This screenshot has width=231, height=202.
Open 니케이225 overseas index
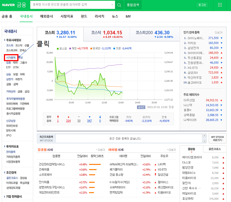click(x=190, y=120)
